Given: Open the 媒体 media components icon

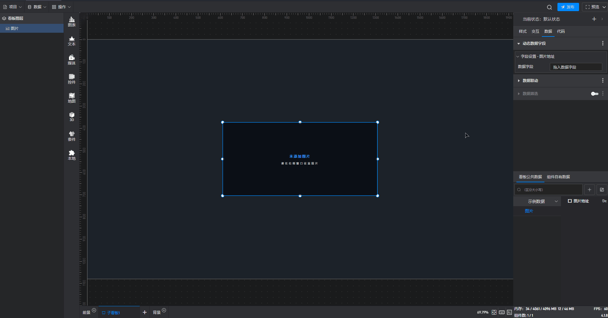Looking at the screenshot, I should click(x=72, y=60).
